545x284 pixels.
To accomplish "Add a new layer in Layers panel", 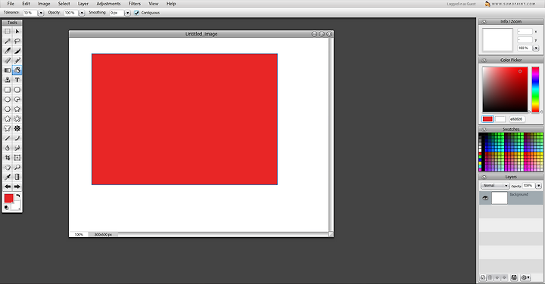I will tap(483, 277).
